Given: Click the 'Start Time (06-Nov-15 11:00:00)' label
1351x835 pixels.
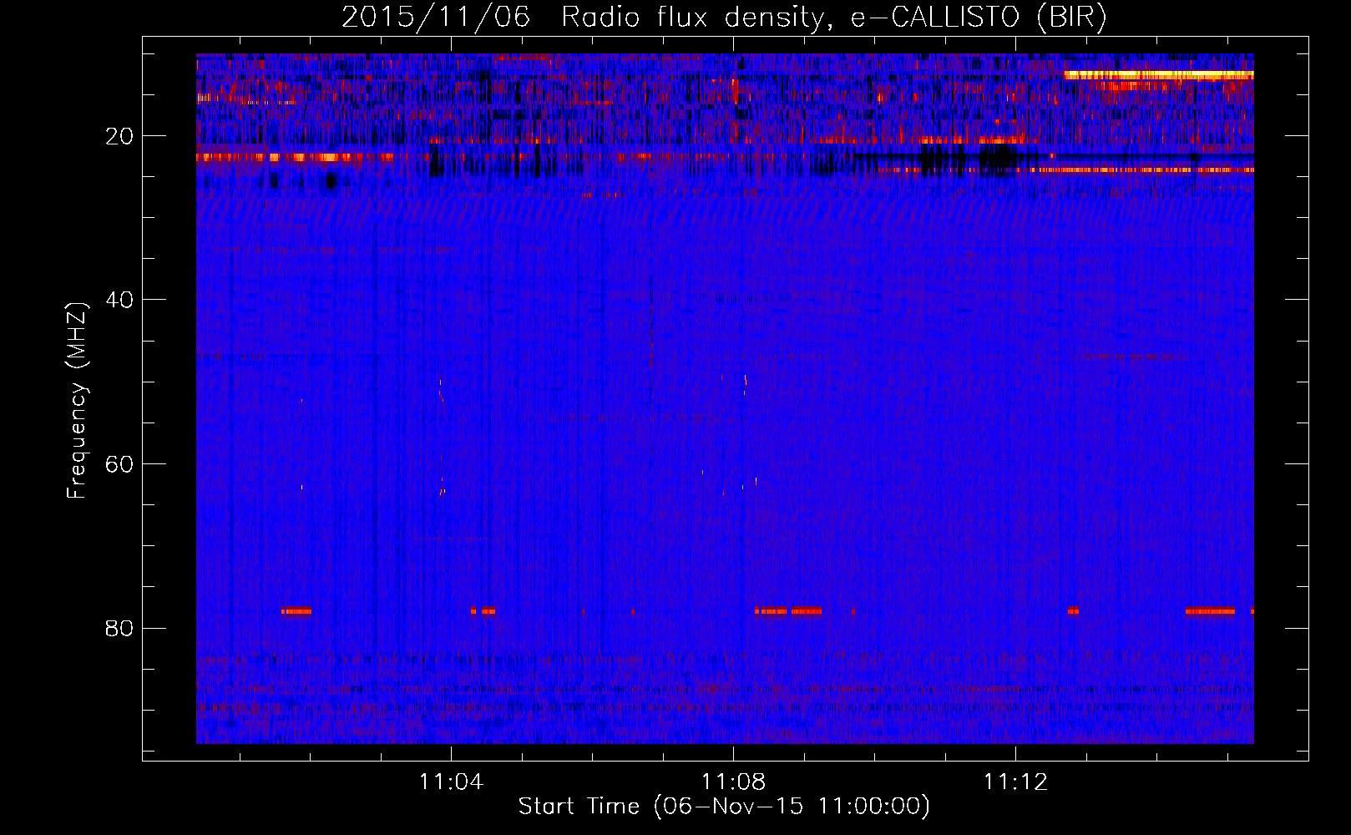Looking at the screenshot, I should tap(724, 807).
